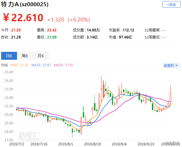Switch to 日K daily chart tab

9,56
